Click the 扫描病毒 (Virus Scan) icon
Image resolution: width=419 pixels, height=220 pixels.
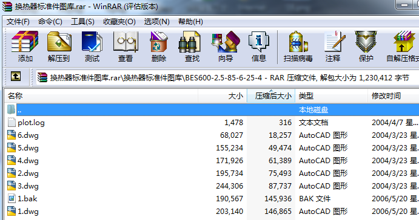click(298, 42)
